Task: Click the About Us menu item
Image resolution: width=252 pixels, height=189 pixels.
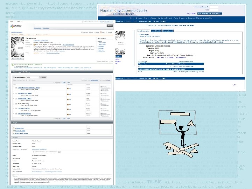Action: [209, 18]
